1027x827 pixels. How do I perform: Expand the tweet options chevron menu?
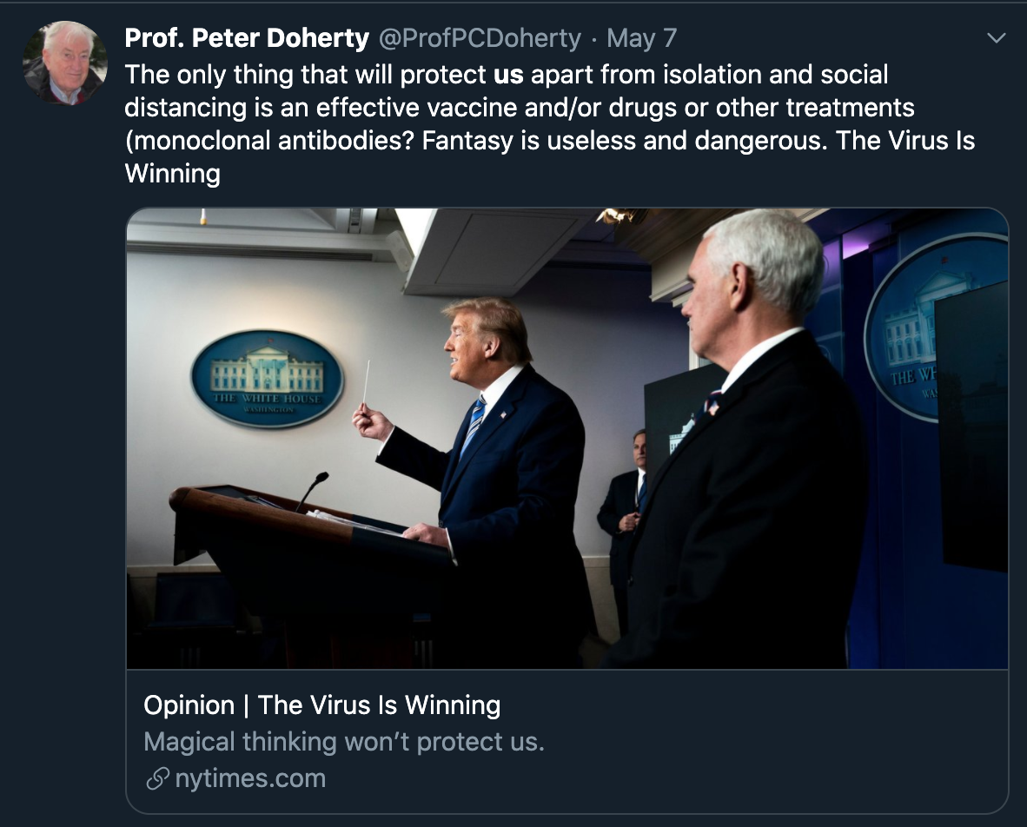pyautogui.click(x=997, y=38)
